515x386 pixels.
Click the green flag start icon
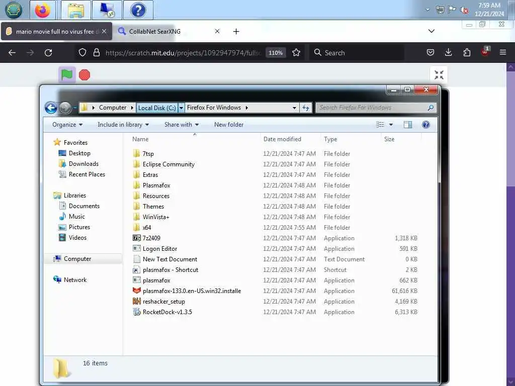coord(67,75)
